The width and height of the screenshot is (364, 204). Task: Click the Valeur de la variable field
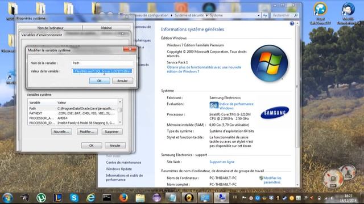102,71
